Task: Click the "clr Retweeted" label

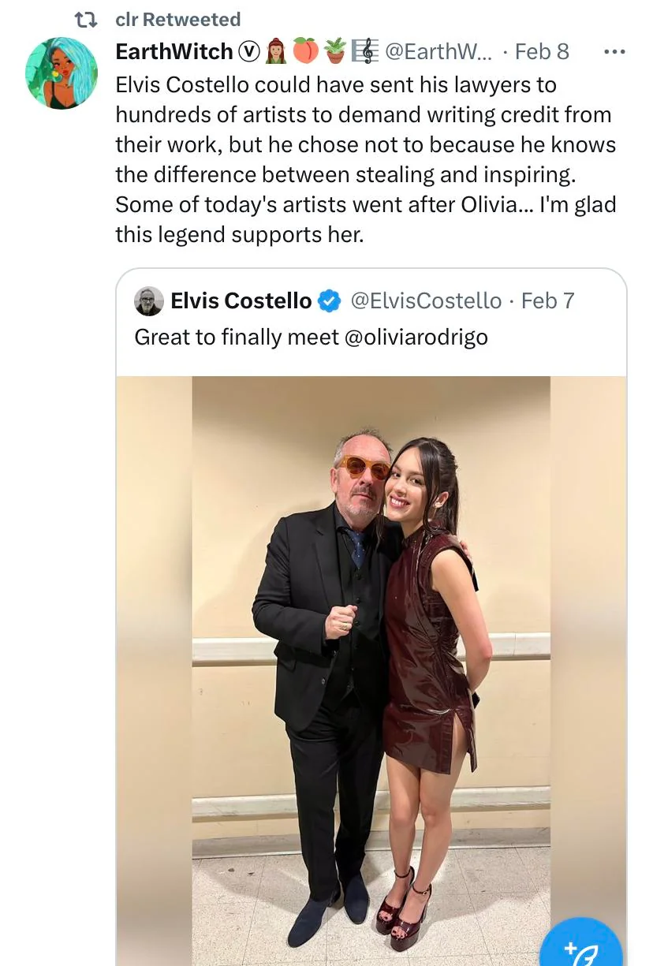Action: 177,20
